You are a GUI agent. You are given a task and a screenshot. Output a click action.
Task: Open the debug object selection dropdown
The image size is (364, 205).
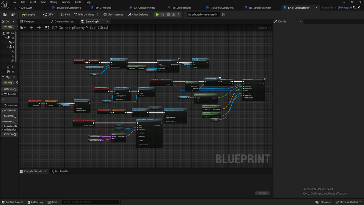(203, 15)
